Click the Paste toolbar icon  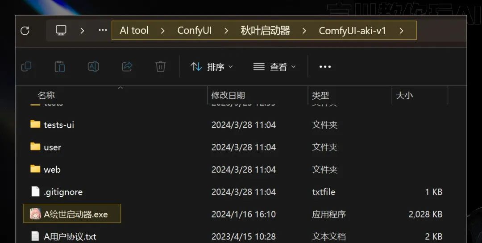60,66
